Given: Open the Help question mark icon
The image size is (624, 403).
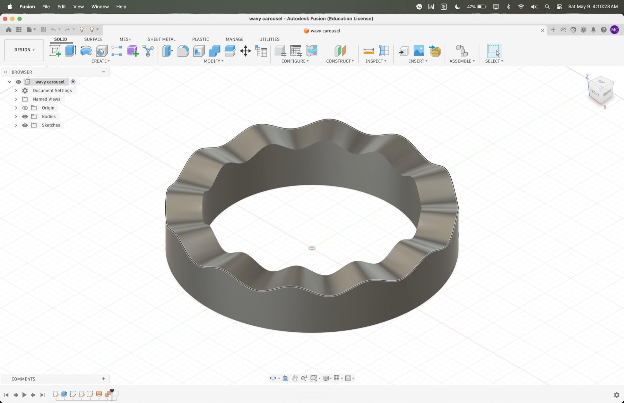Looking at the screenshot, I should click(x=604, y=30).
